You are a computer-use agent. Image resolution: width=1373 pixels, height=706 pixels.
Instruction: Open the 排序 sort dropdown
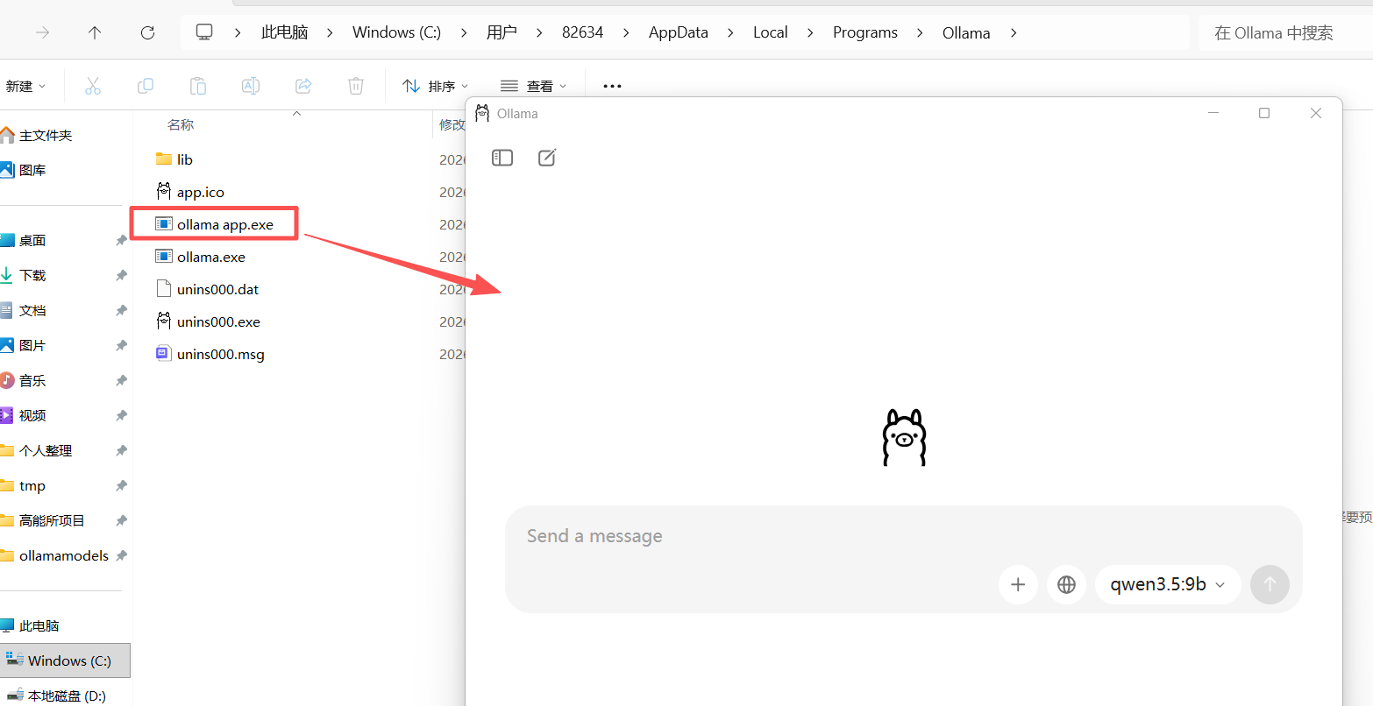[436, 86]
